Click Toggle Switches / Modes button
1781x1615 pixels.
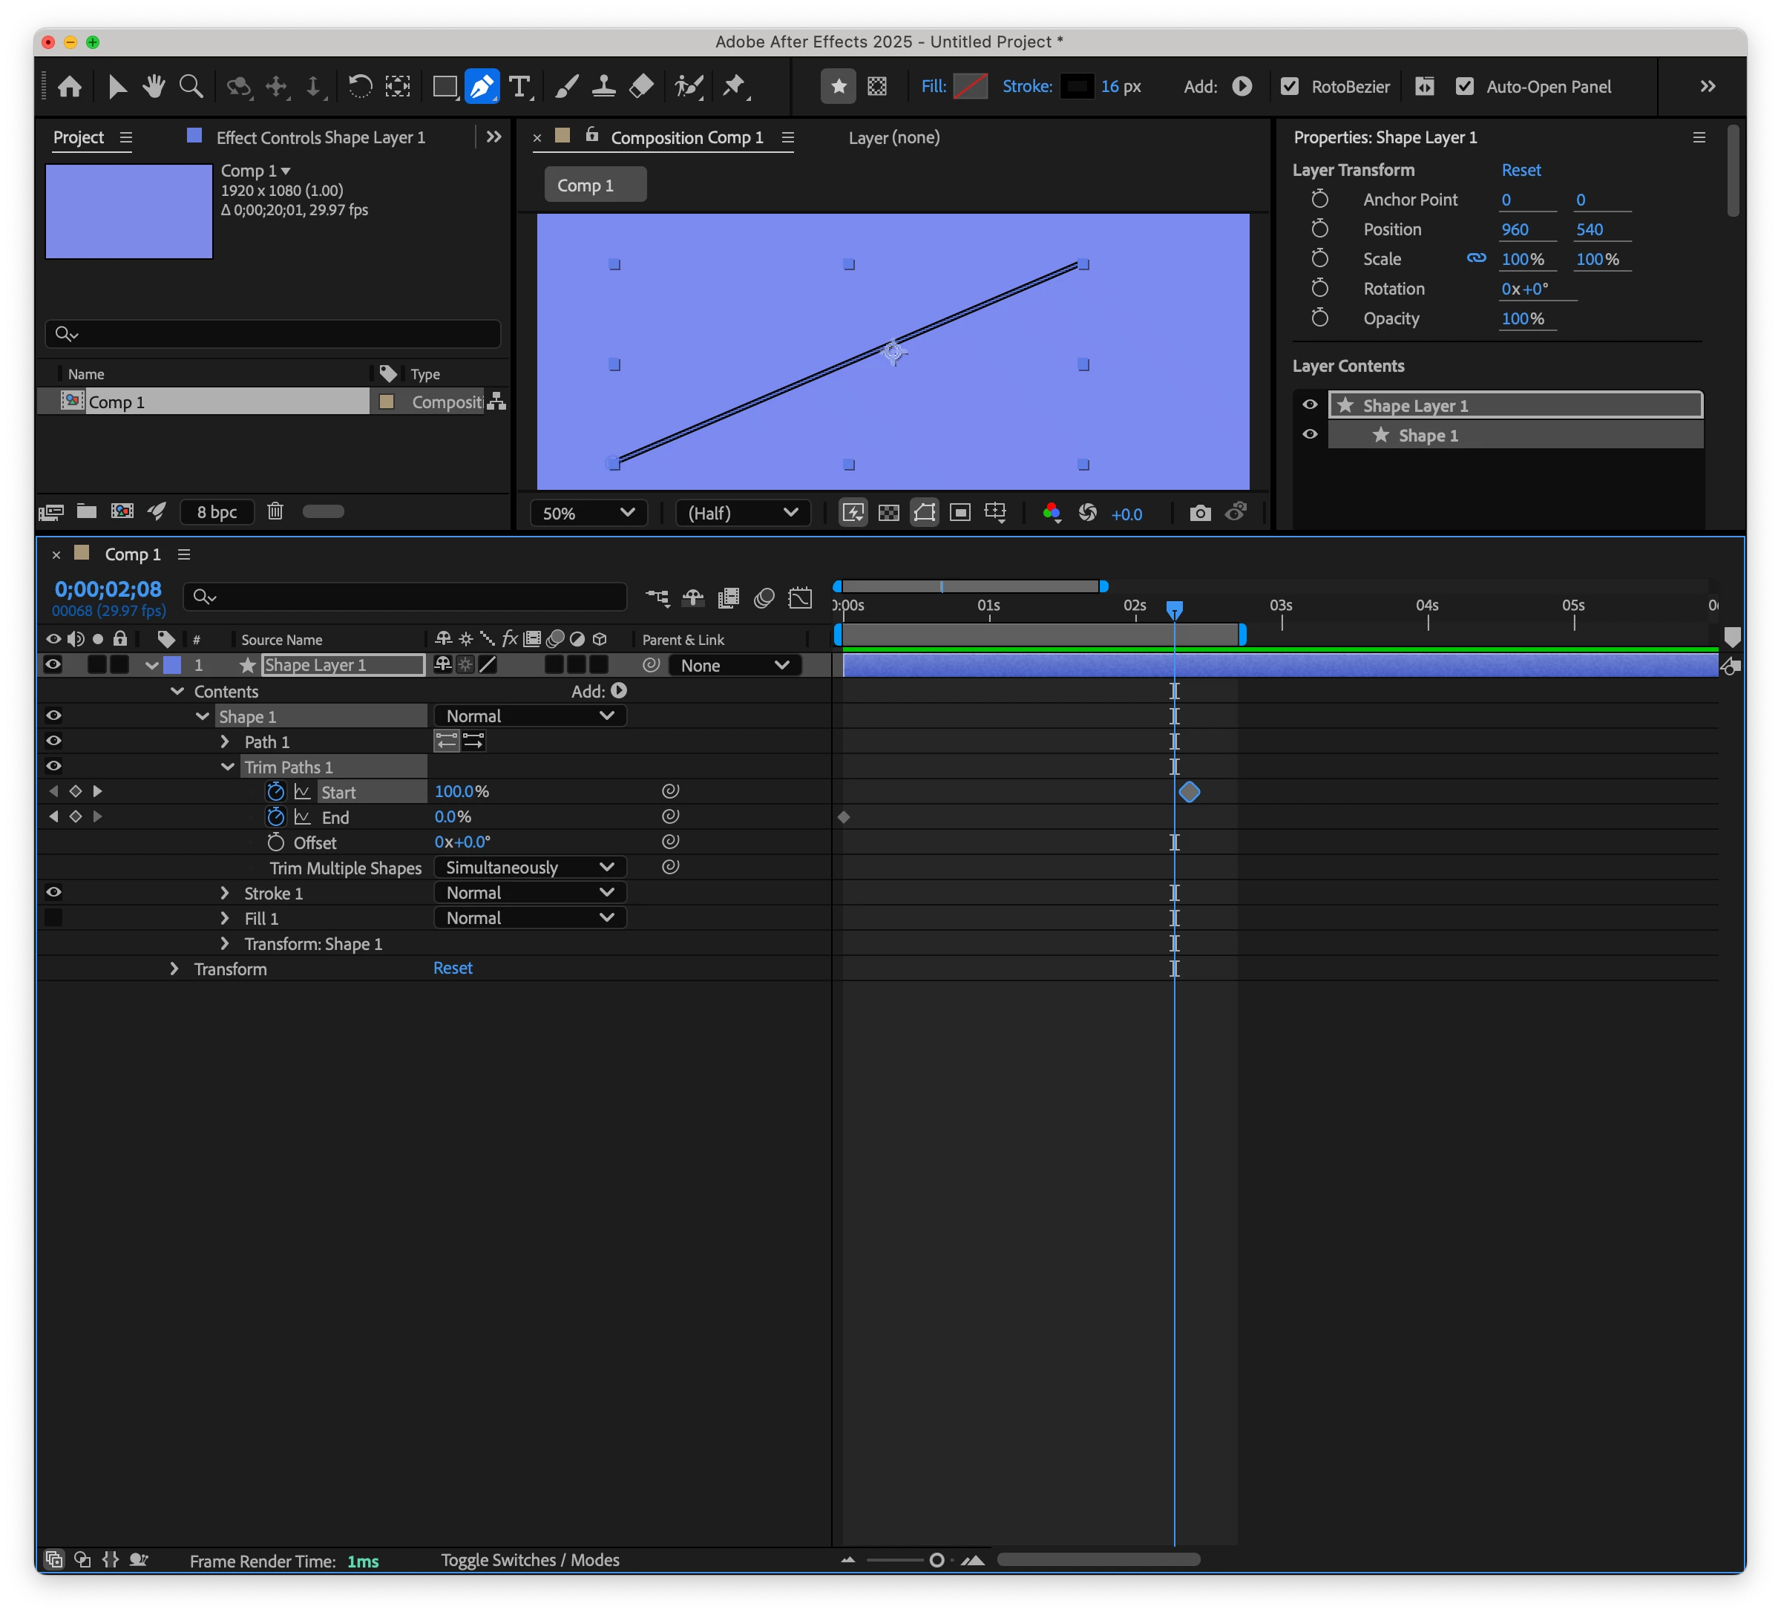(530, 1560)
